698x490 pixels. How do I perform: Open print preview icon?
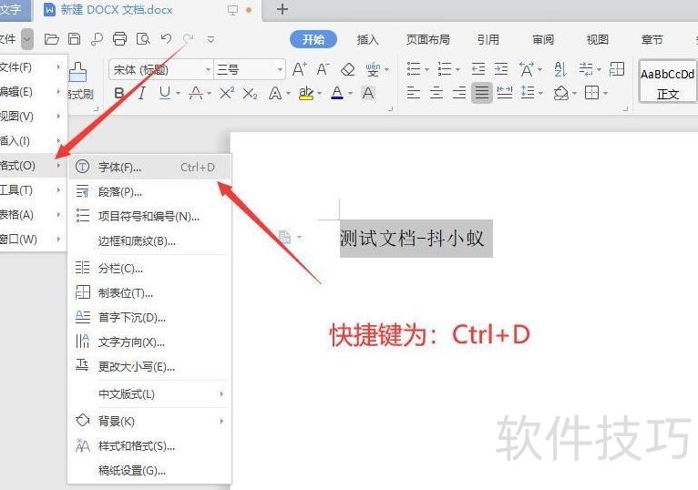coord(143,39)
